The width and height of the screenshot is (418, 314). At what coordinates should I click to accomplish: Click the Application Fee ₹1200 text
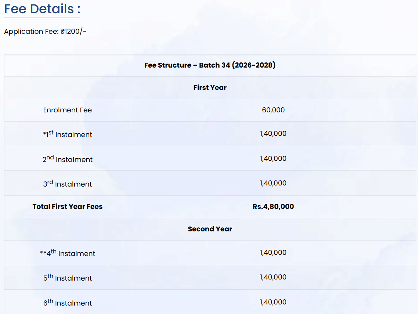coord(45,32)
